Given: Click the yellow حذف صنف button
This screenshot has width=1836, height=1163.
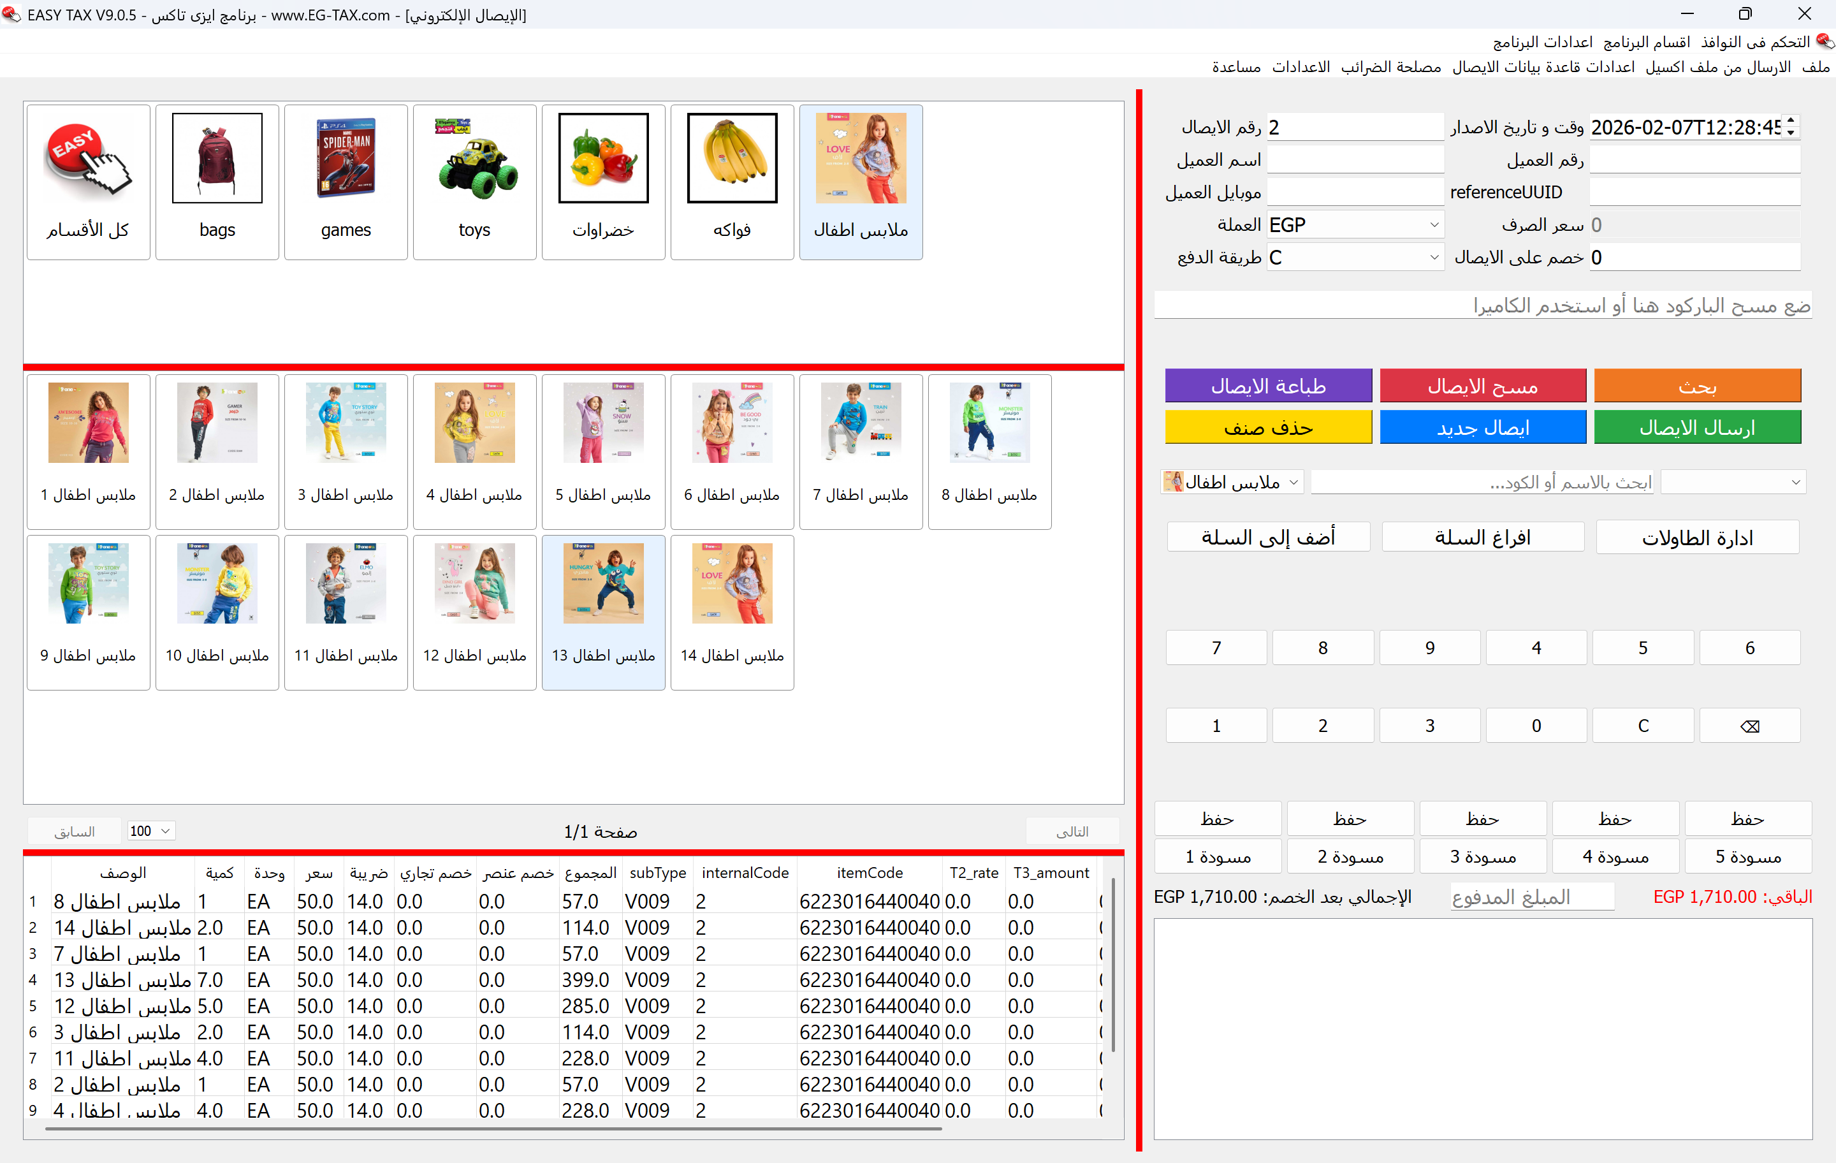Looking at the screenshot, I should tap(1268, 428).
